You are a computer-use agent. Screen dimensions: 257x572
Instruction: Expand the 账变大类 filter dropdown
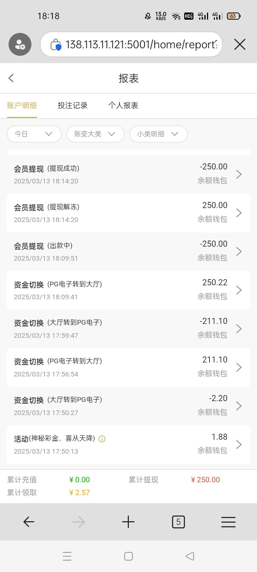(x=95, y=134)
